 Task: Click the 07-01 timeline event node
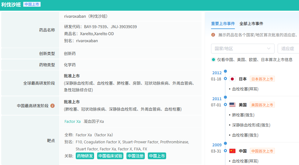[225, 105]
